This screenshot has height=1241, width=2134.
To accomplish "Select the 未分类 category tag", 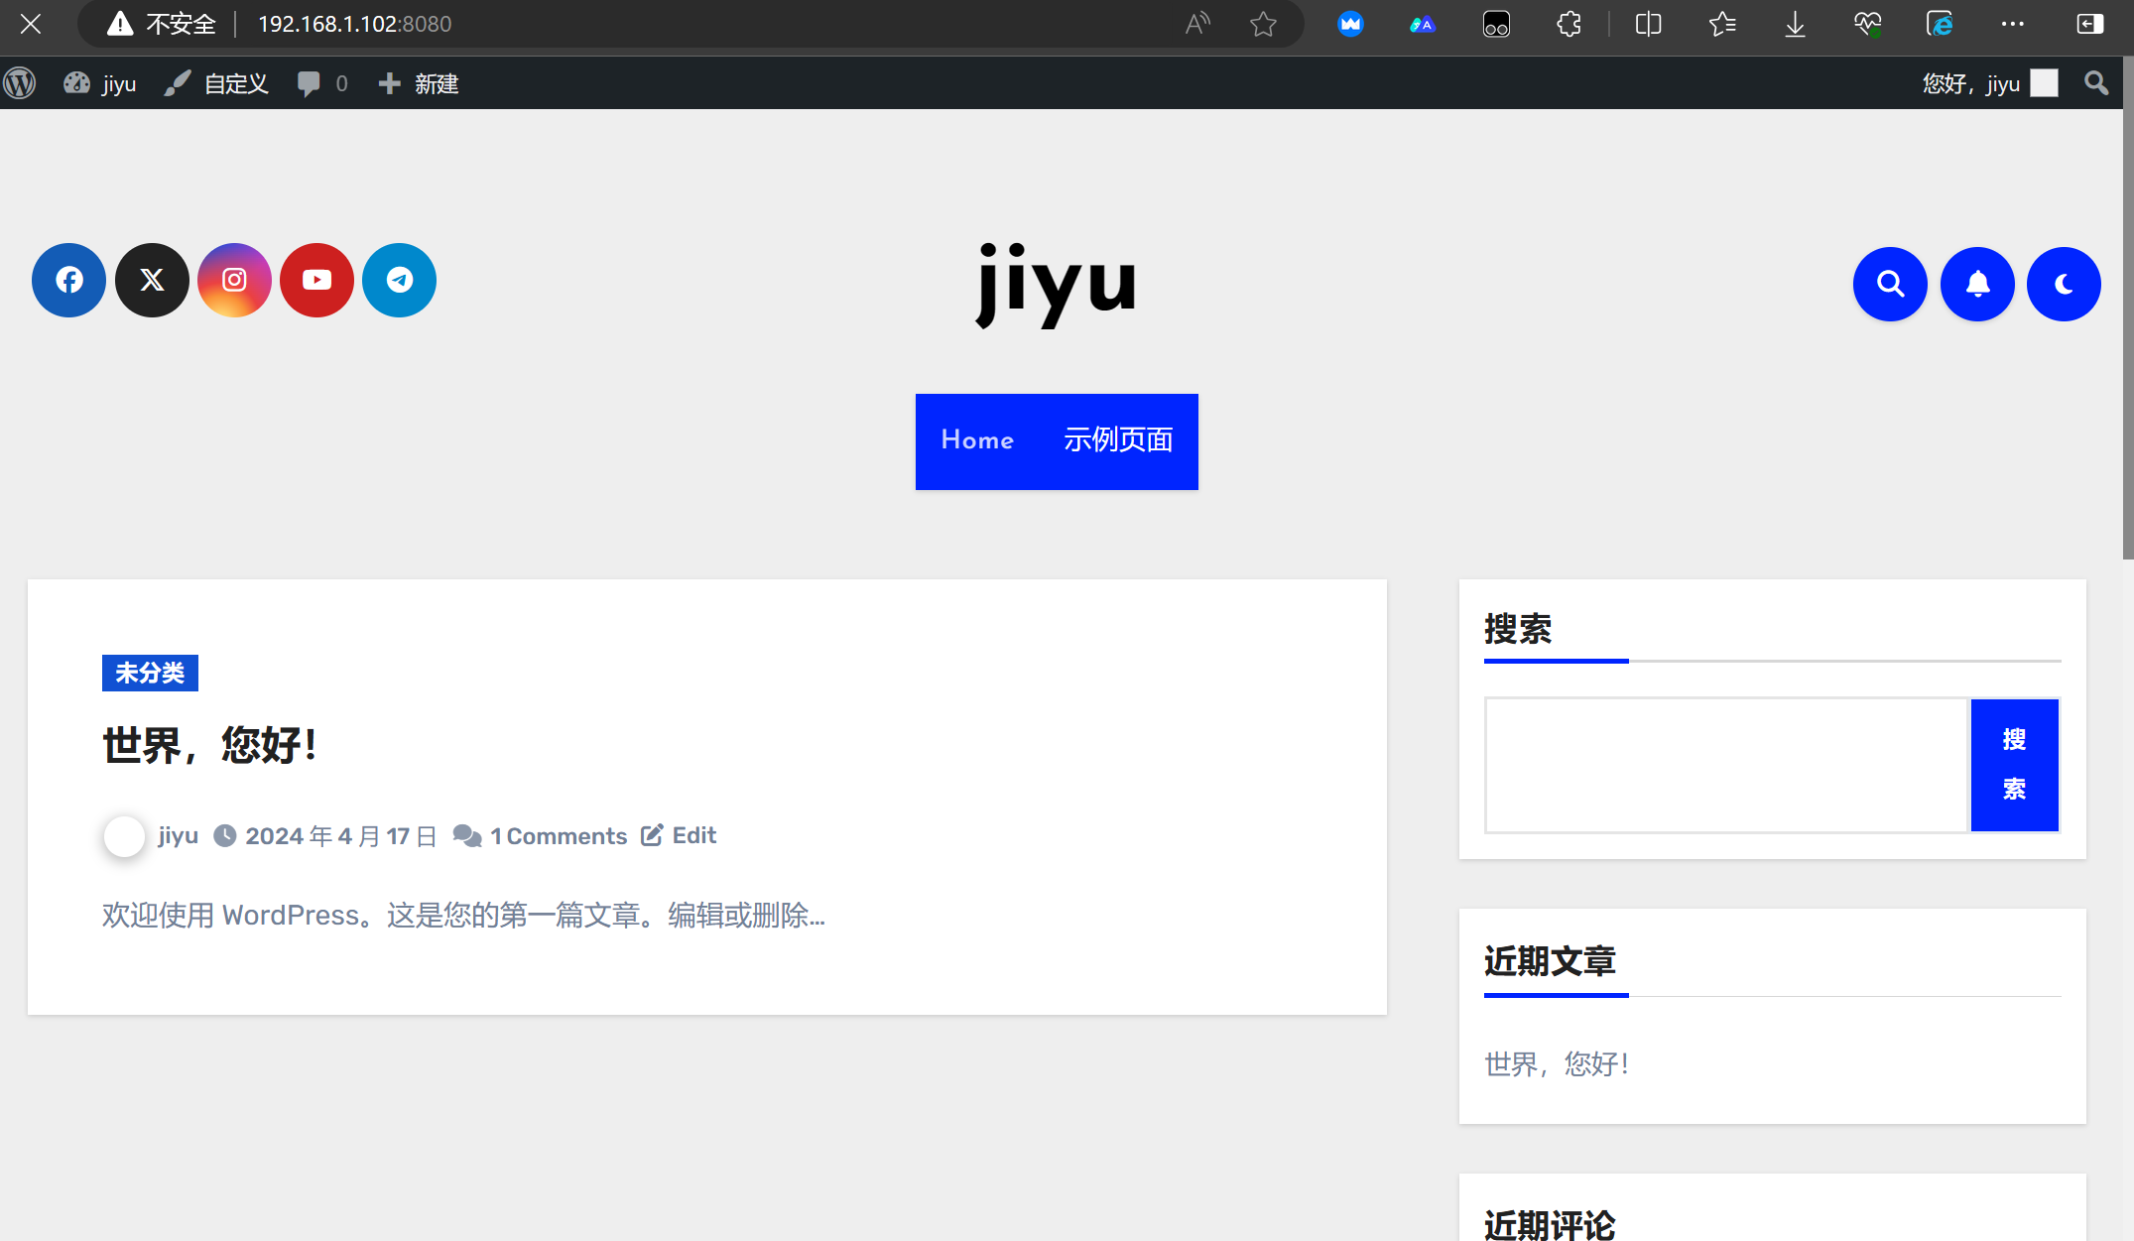I will [x=150, y=674].
